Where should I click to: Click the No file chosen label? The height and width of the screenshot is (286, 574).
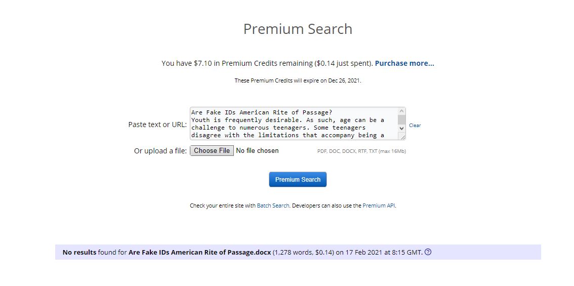[x=257, y=151]
